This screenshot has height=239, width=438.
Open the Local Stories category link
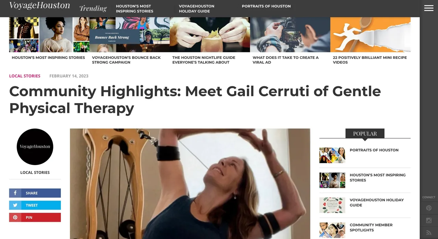coord(25,76)
